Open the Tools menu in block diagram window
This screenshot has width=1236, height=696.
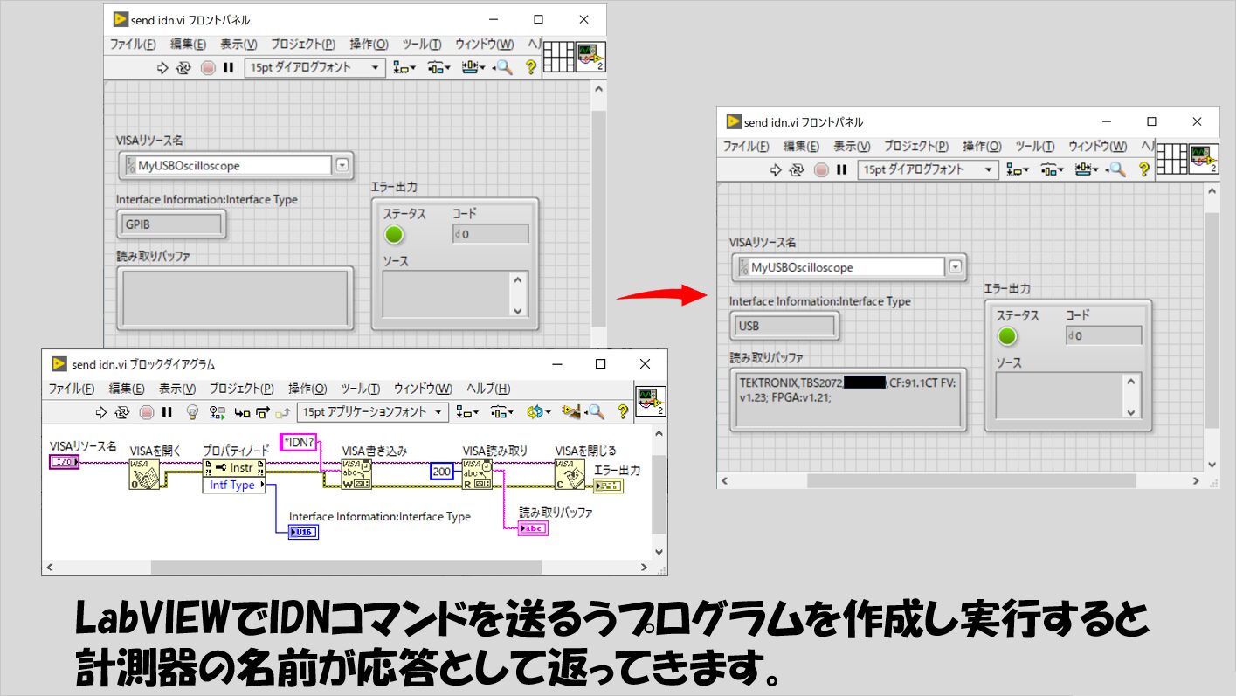point(360,389)
